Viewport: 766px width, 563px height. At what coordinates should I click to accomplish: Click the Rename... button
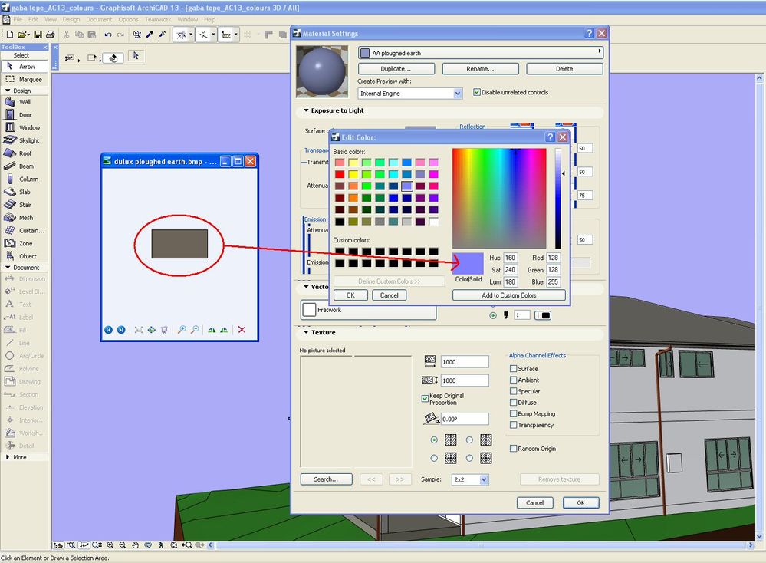(480, 69)
